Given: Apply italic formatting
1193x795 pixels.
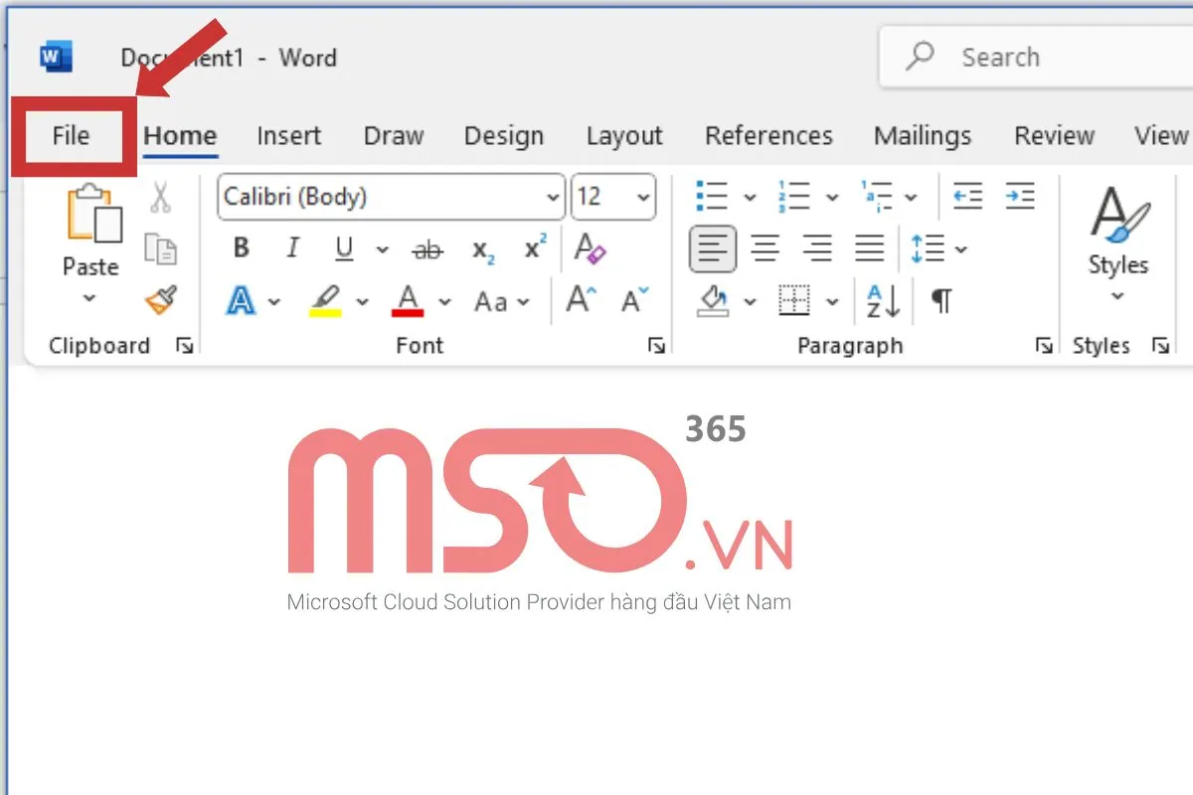Looking at the screenshot, I should 291,248.
